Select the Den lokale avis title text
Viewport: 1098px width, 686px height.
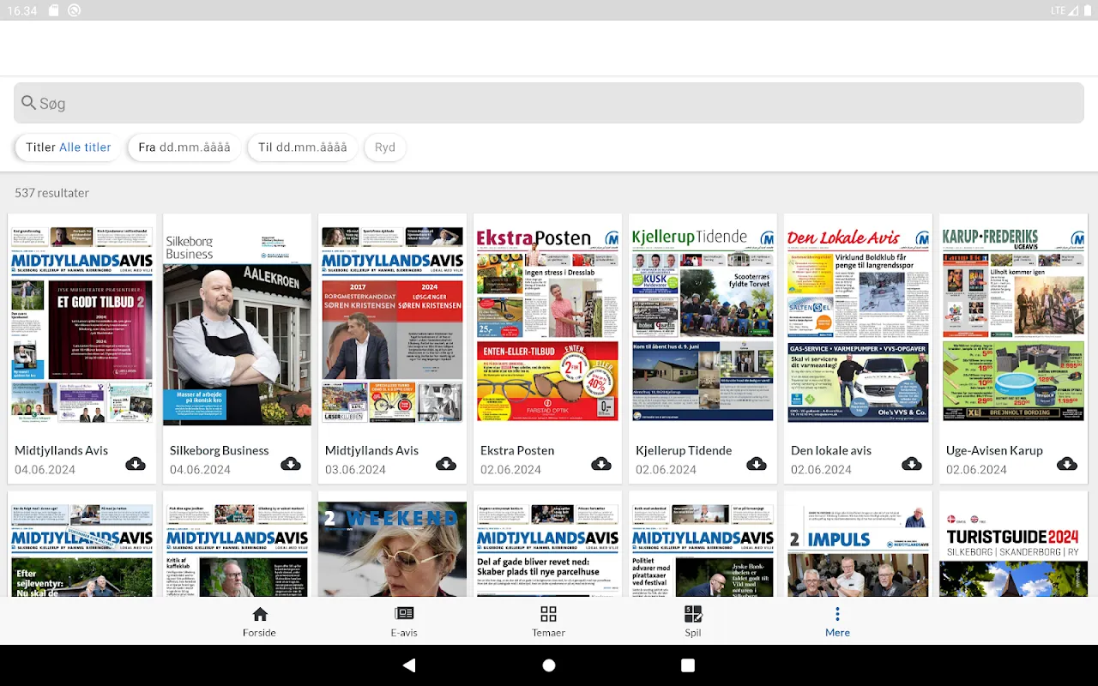831,450
